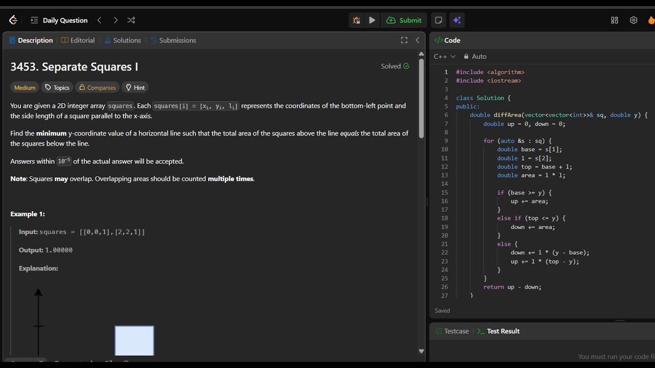655x368 pixels.
Task: Run the code with the play icon
Action: coord(372,20)
